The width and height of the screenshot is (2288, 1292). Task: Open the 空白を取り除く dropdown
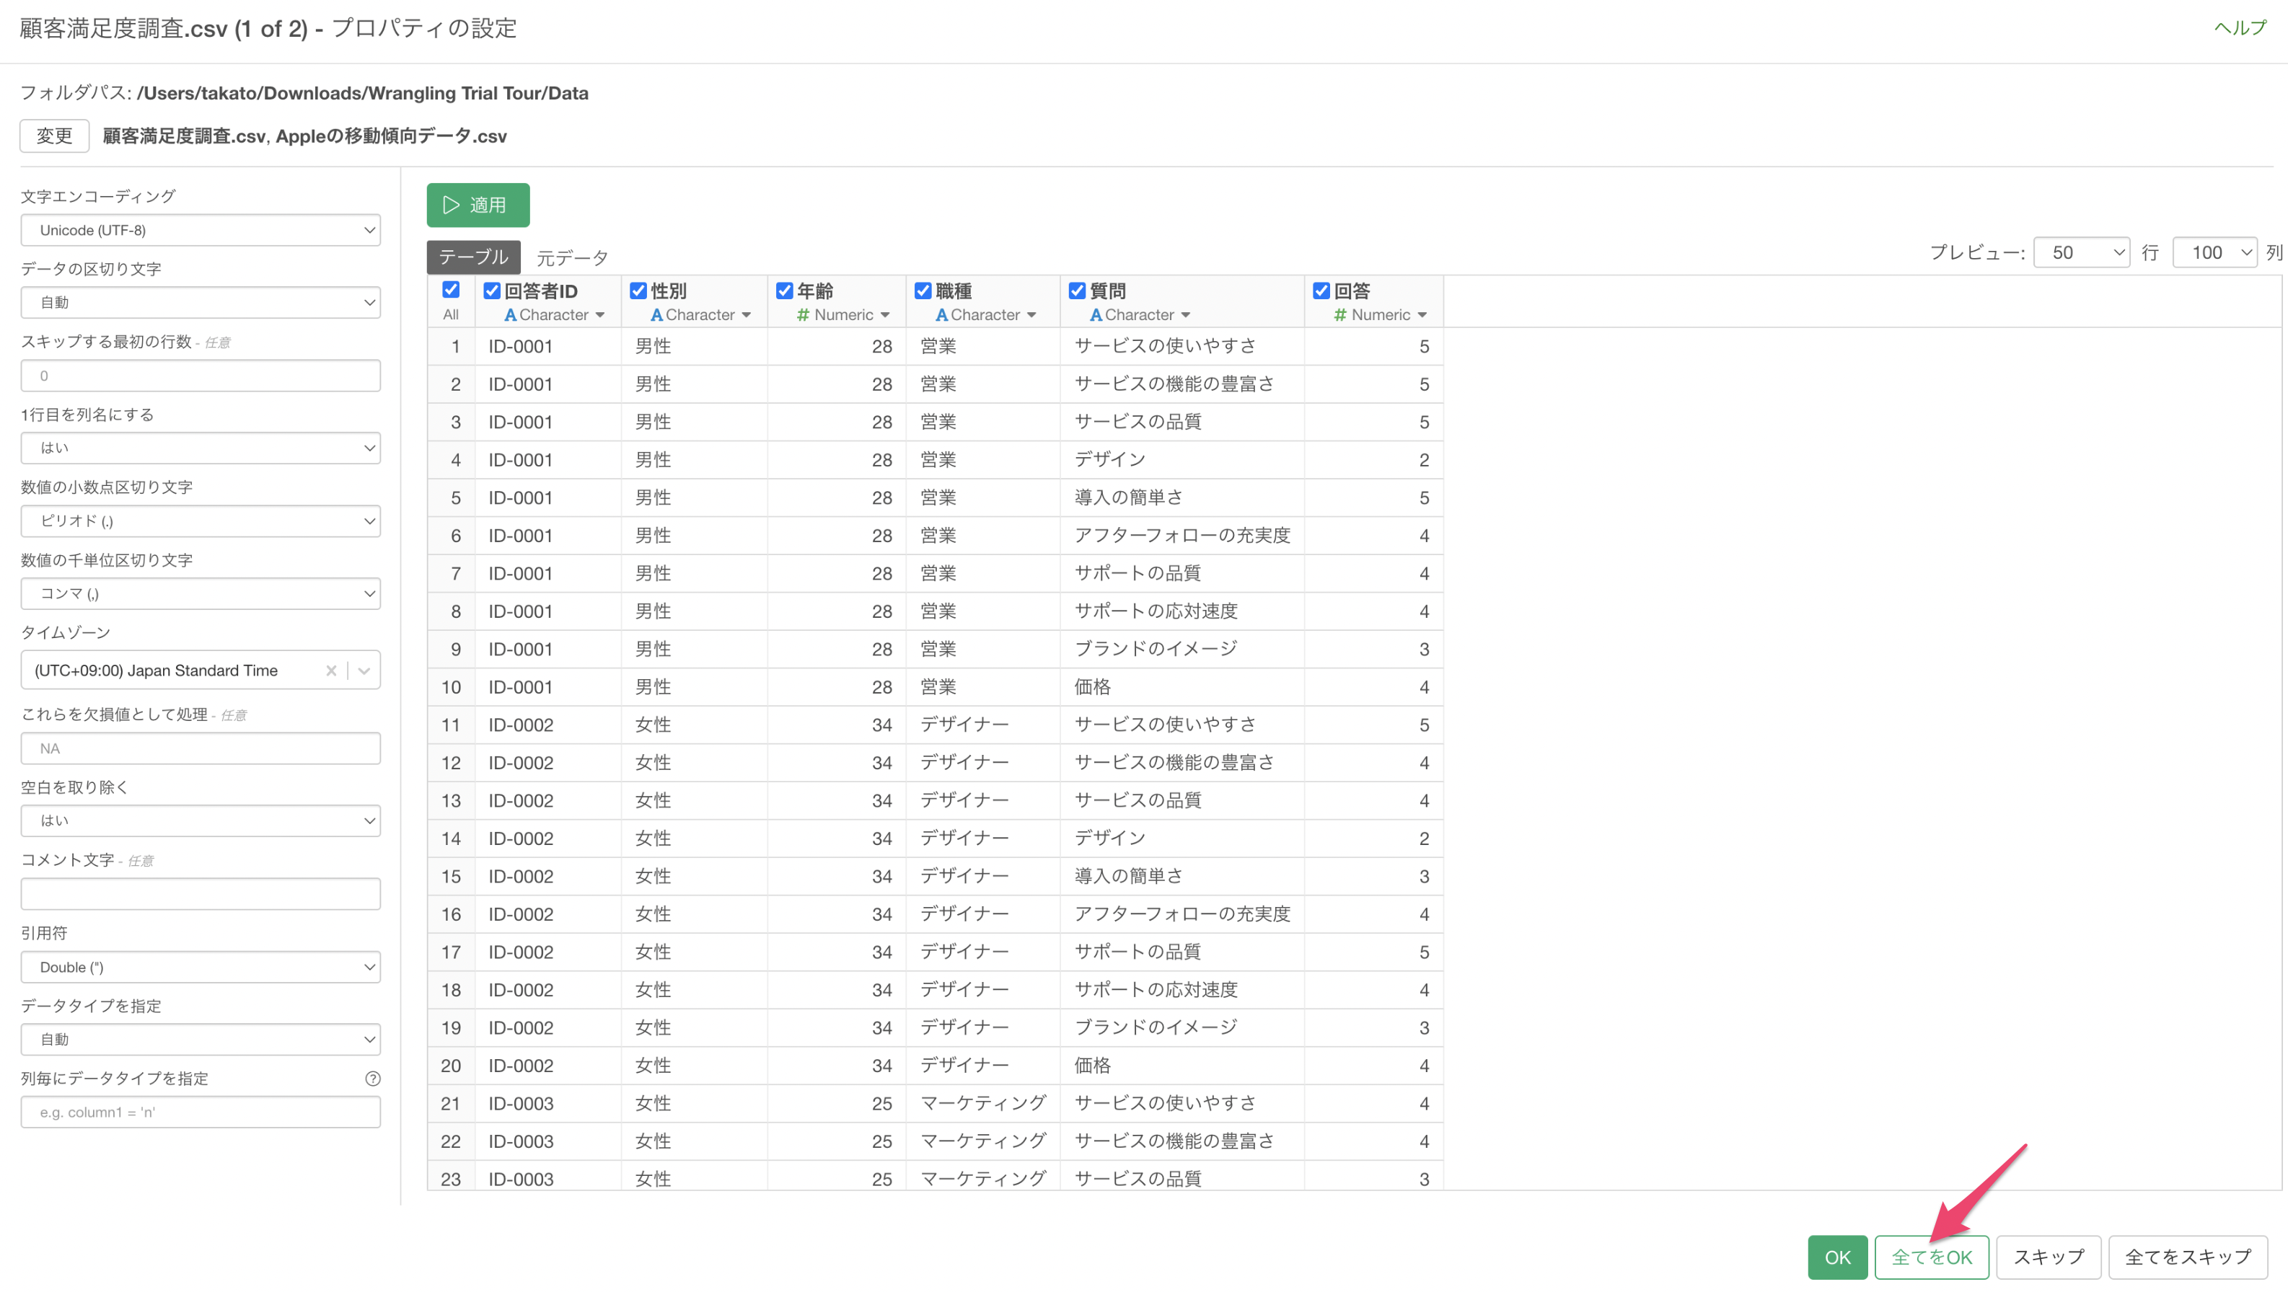click(x=201, y=820)
